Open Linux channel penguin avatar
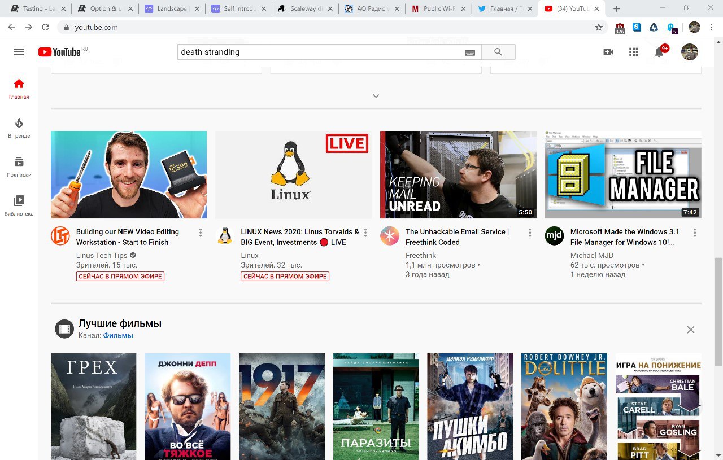 point(225,236)
